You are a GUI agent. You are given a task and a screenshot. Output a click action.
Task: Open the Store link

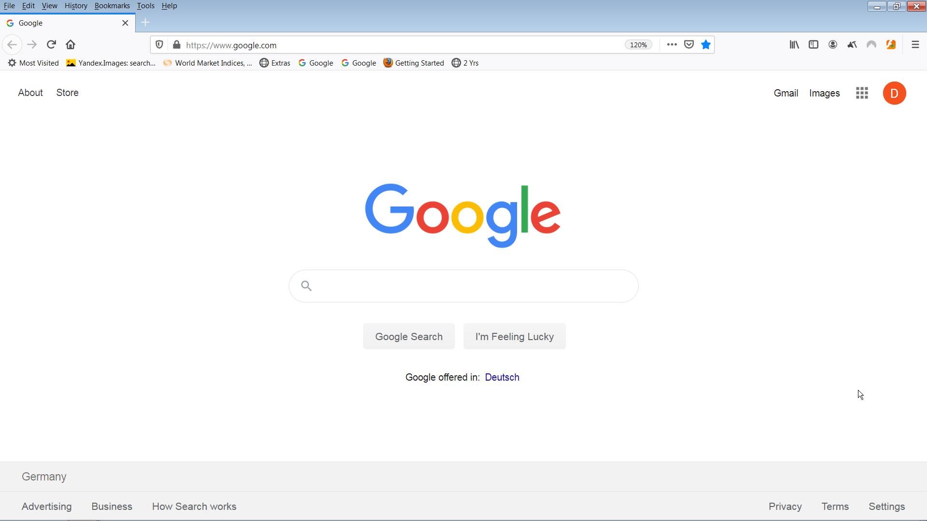[67, 93]
